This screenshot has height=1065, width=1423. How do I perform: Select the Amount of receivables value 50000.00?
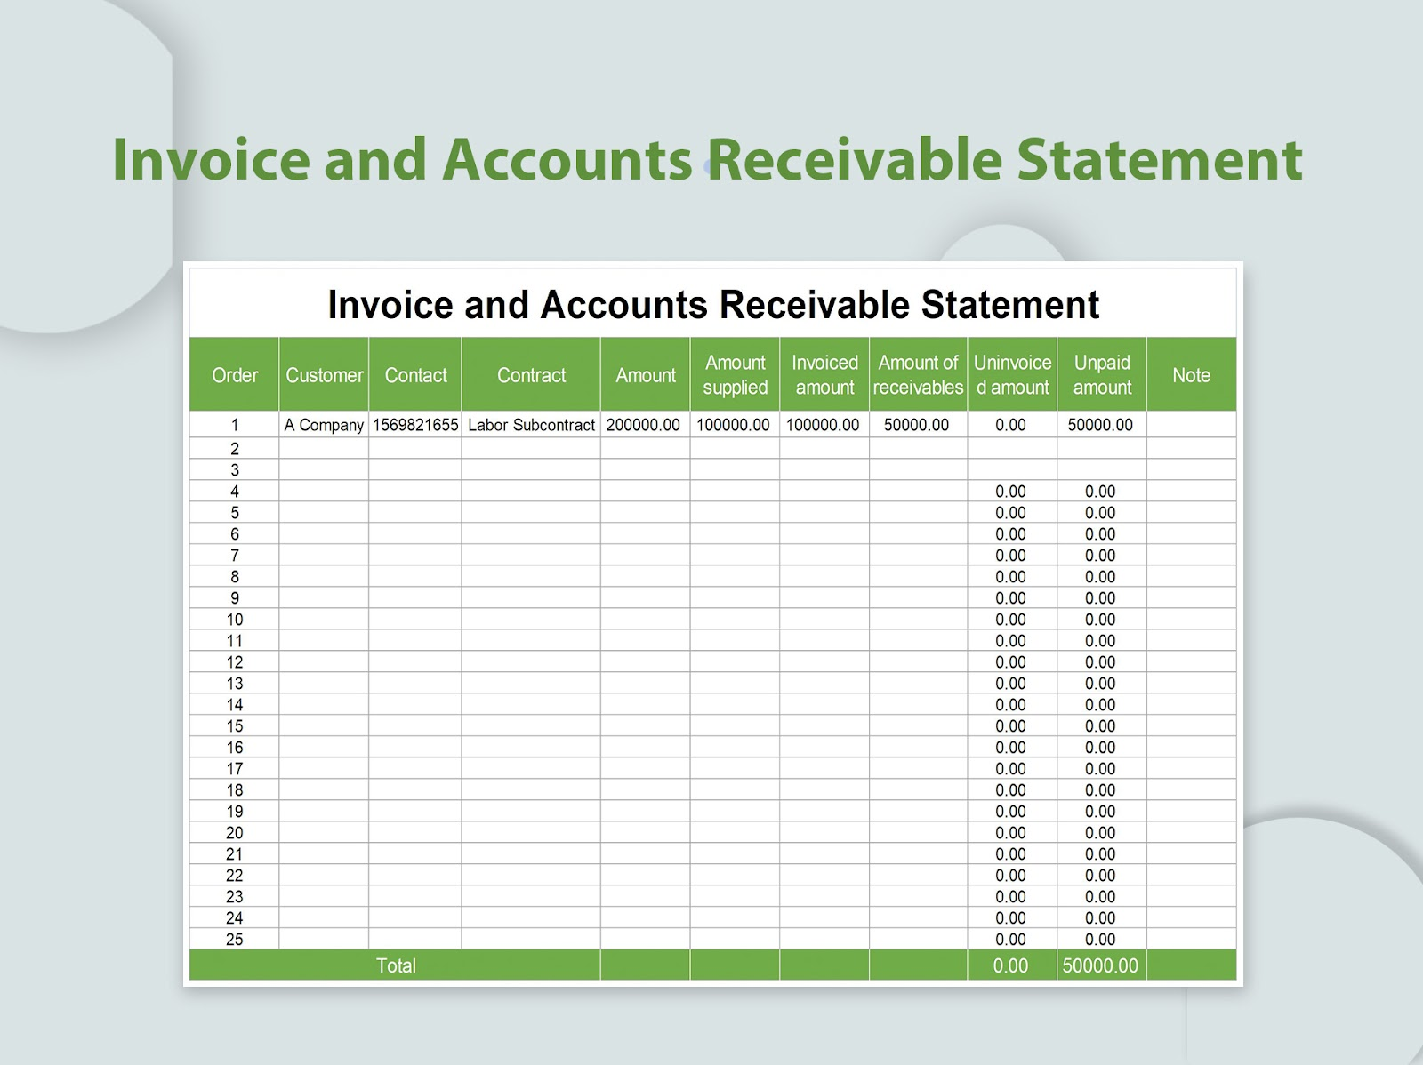917,425
